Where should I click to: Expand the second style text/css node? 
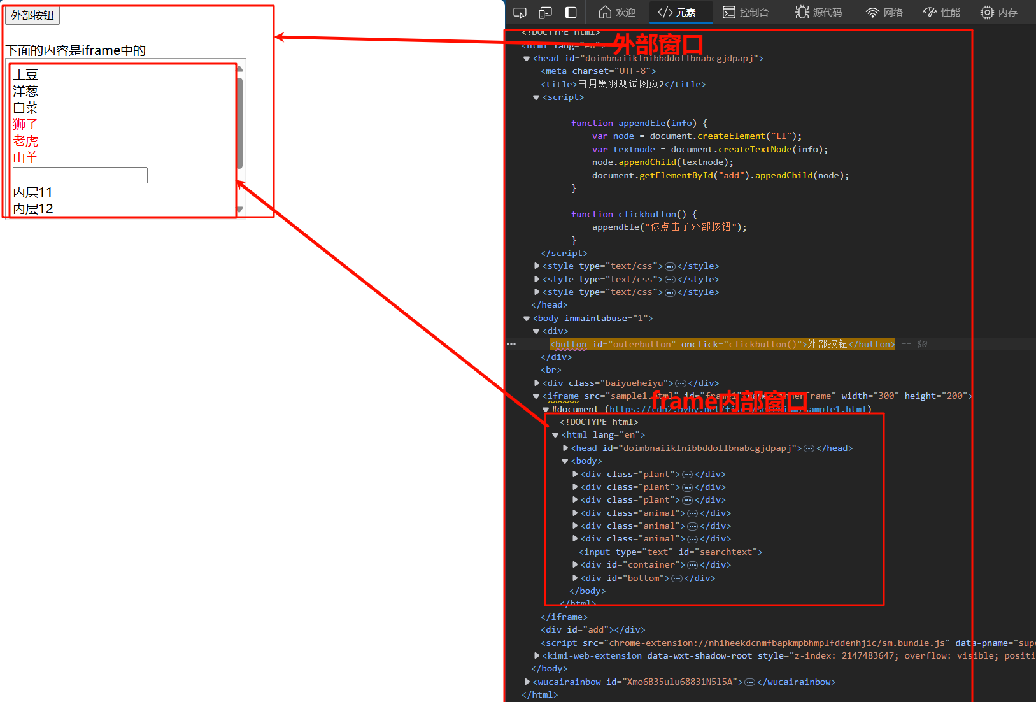coord(536,279)
